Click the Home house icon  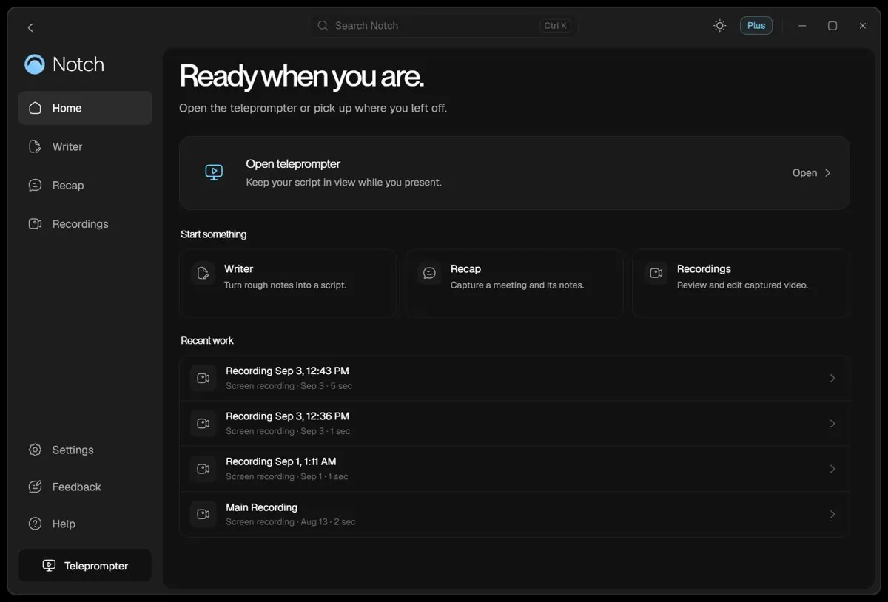(35, 108)
